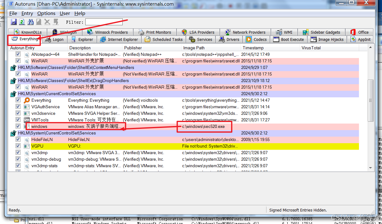Click the Delete X toolbar icon
This screenshot has width=382, height=224.
point(47,22)
